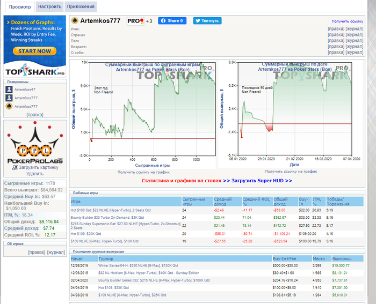This screenshot has width=376, height=304.
Task: Click avatar icon beside Artemkos47 alias
Action: [9, 90]
